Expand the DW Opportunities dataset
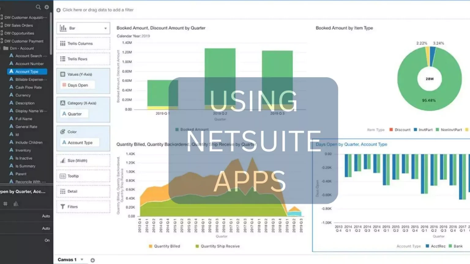Image resolution: width=470 pixels, height=264 pixels. (x=19, y=33)
